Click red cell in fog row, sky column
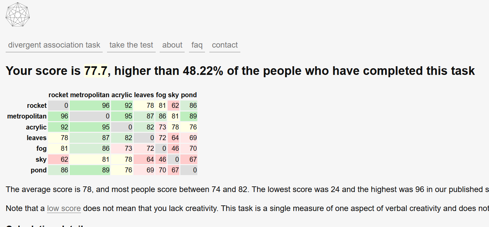The height and width of the screenshot is (227, 489). pyautogui.click(x=173, y=148)
